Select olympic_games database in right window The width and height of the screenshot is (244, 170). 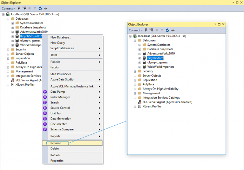[x=157, y=63]
